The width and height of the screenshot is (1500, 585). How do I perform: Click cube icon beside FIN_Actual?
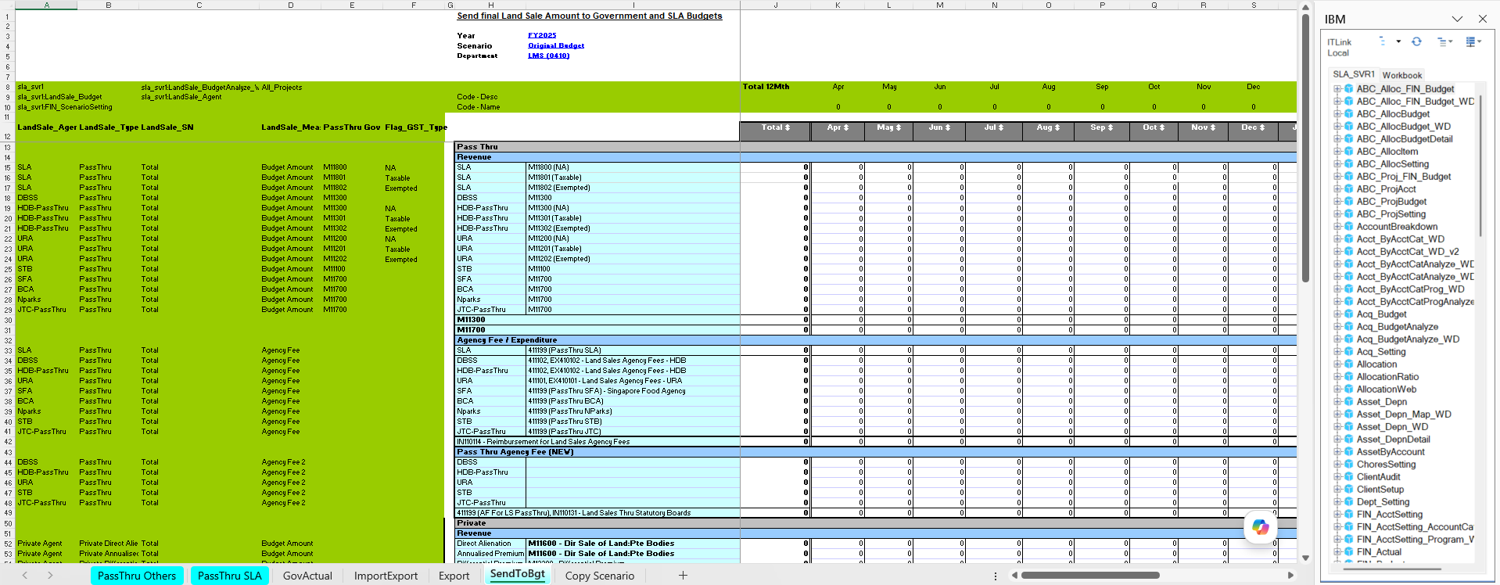point(1348,552)
